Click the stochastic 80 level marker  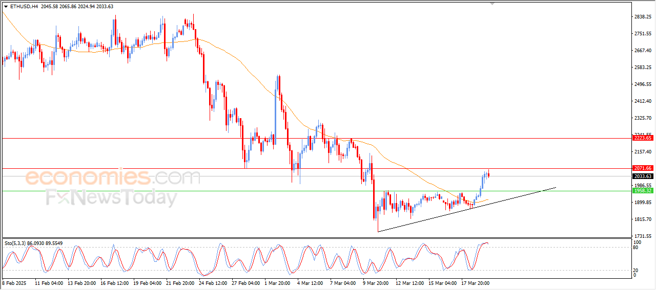(637, 248)
